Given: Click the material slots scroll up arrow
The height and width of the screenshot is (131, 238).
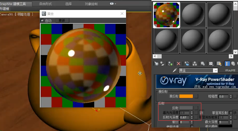Looking at the screenshot, I should [235, 4].
